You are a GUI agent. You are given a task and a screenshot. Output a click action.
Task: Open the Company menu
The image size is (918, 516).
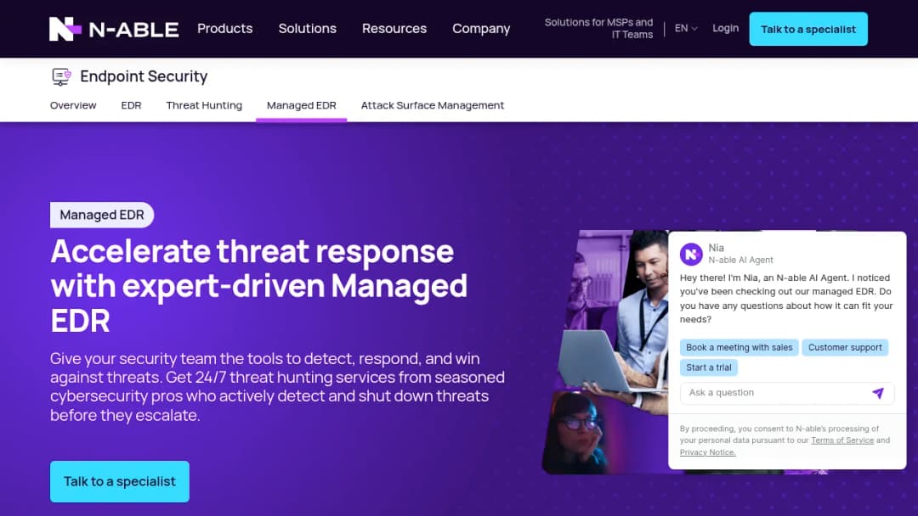(481, 29)
